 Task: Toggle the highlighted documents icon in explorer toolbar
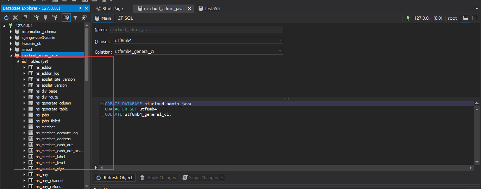[x=66, y=18]
